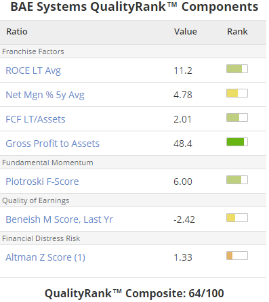Click the Altman Z Score rank bar
Screen dimensions: 269x302
[237, 256]
